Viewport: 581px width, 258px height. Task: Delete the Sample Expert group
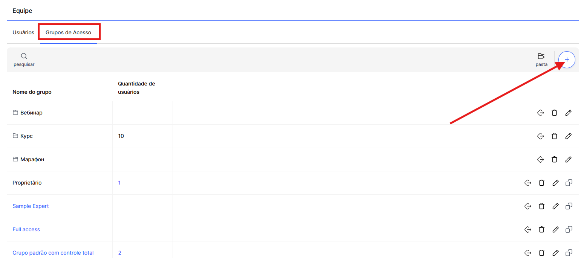point(541,206)
